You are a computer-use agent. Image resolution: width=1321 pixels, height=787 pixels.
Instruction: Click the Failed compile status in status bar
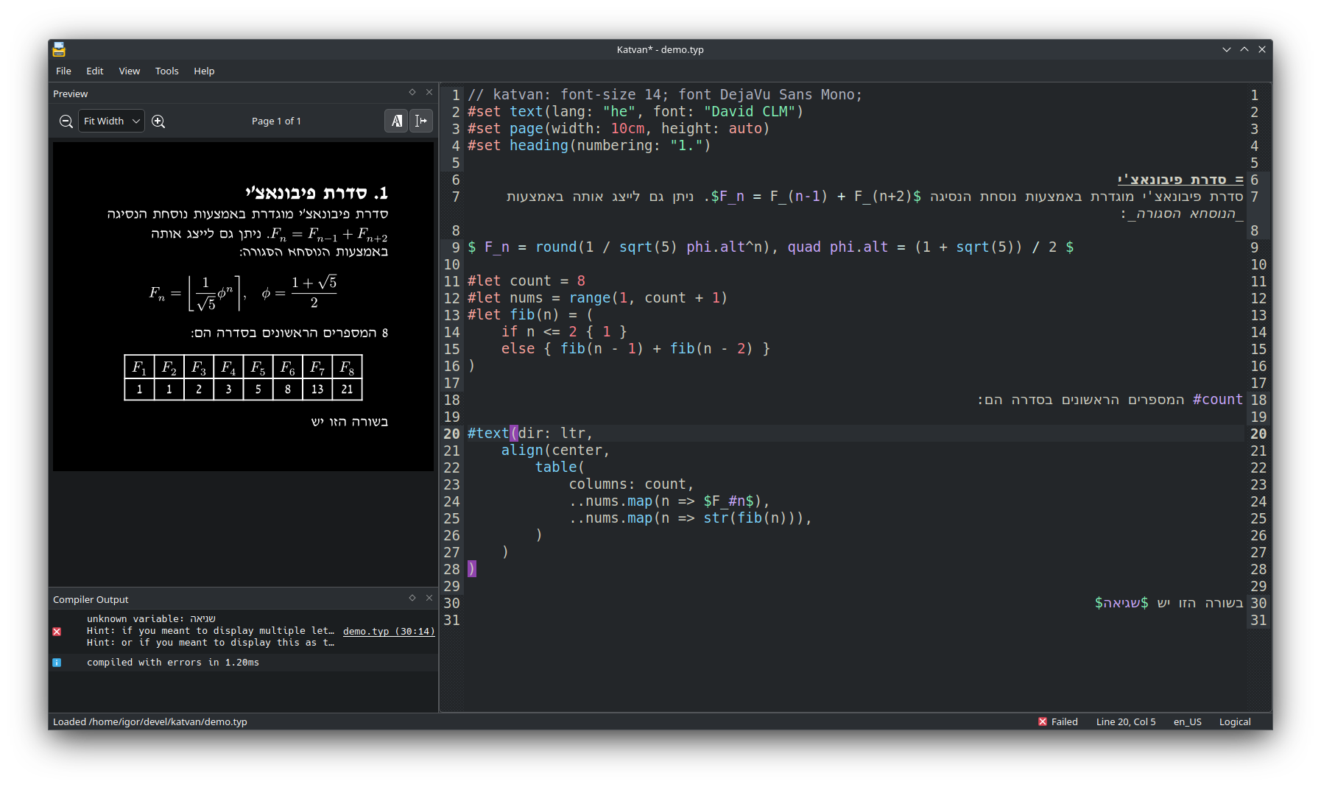point(1057,722)
